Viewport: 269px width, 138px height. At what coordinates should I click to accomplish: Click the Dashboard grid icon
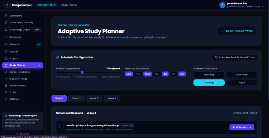point(6,16)
